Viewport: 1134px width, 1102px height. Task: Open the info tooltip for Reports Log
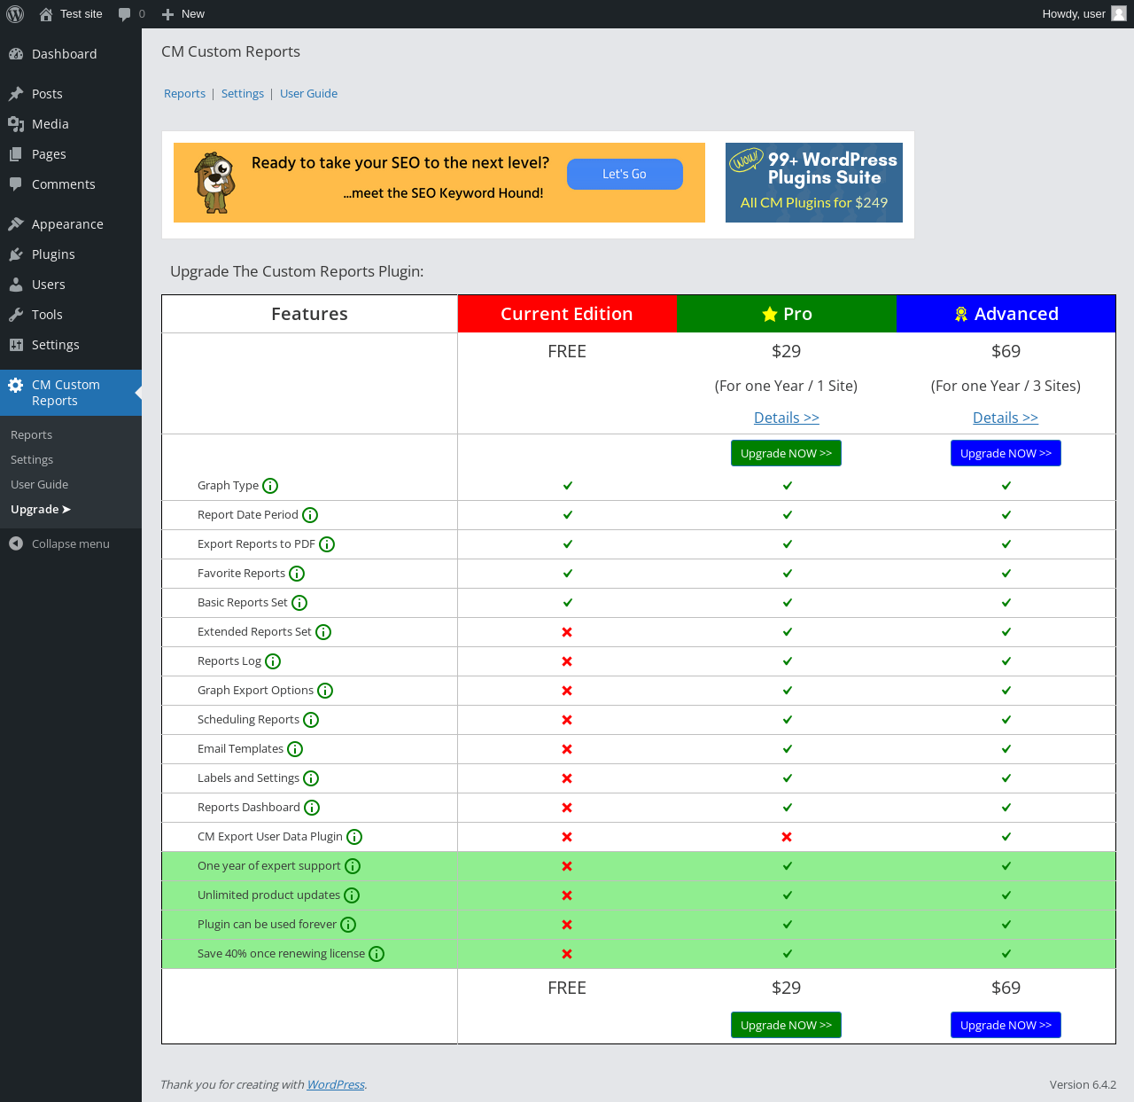point(273,661)
